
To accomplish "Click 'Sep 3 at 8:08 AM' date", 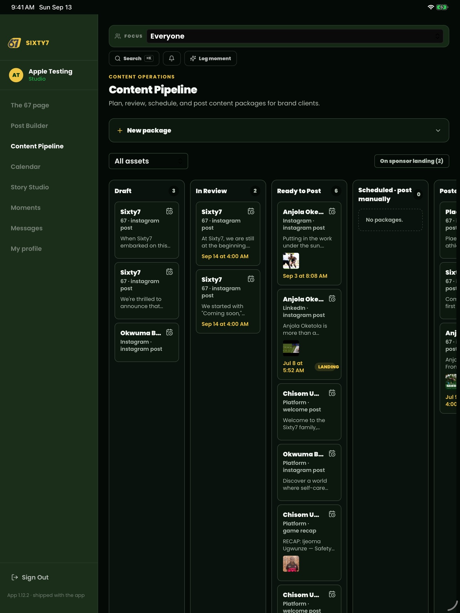I will pyautogui.click(x=305, y=276).
